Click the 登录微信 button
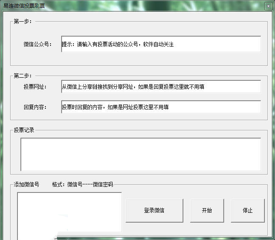Image resolution: width=275 pixels, height=240 pixels. click(x=154, y=211)
